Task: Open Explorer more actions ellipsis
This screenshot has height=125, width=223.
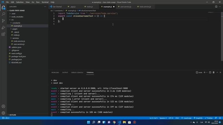Action: click(x=45, y=7)
